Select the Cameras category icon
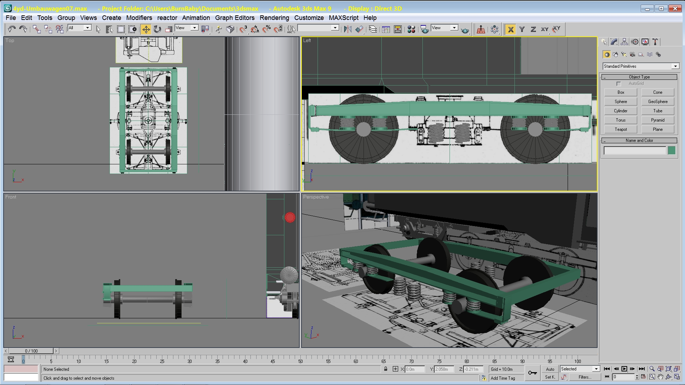 [x=632, y=55]
